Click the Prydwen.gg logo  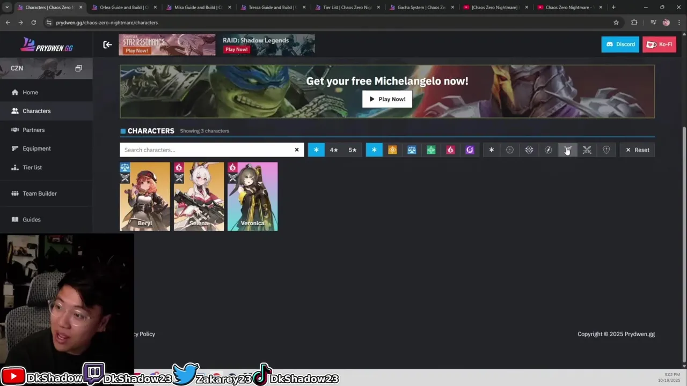pyautogui.click(x=46, y=44)
